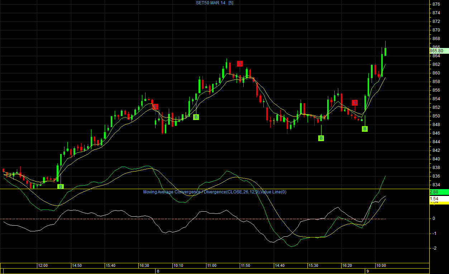Click the 834 price axis label
Screen dimensions: 449x274
(x=436, y=185)
